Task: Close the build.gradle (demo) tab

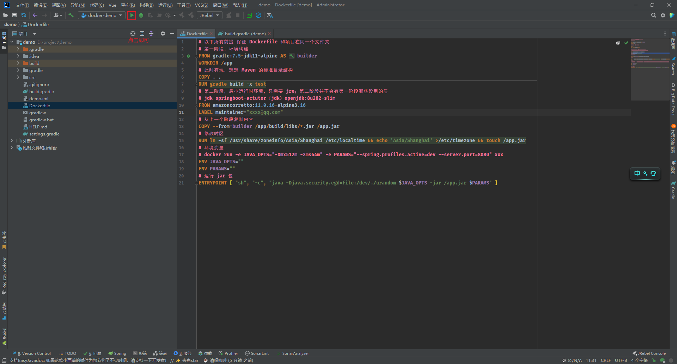Action: coord(269,34)
